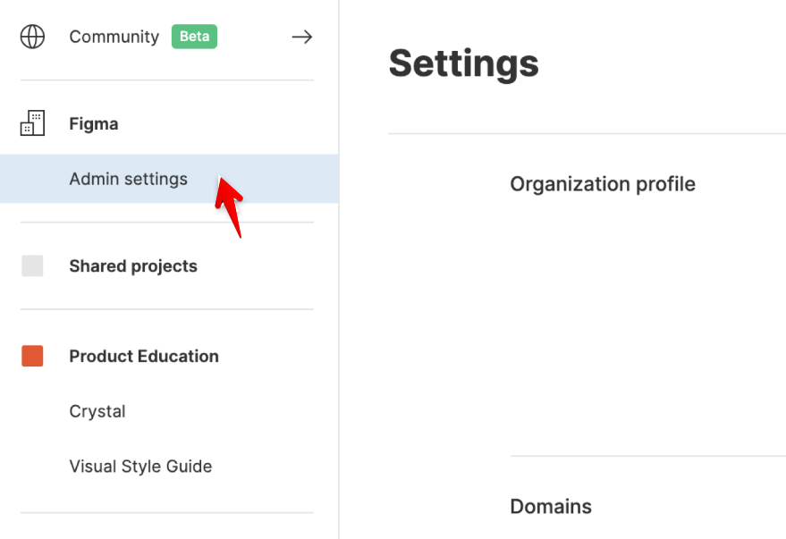The image size is (786, 539).
Task: Click the Product Education team name
Action: point(143,356)
